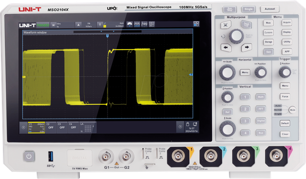Toggle channel 1 button in Vertical
The height and width of the screenshot is (179, 306).
245,97
